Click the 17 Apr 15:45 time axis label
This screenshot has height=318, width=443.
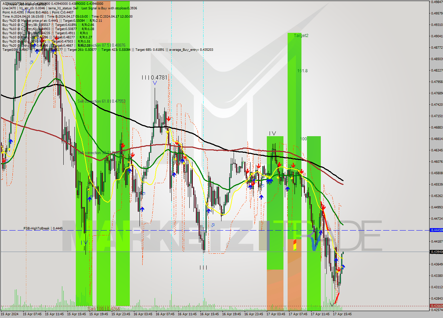342,314
